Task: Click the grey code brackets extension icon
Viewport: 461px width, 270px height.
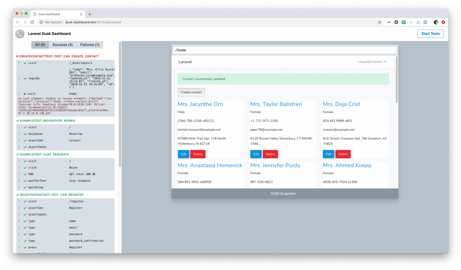Action: coord(425,22)
